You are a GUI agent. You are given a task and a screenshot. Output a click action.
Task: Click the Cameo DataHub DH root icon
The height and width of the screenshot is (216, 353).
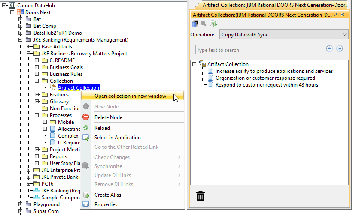[12, 5]
